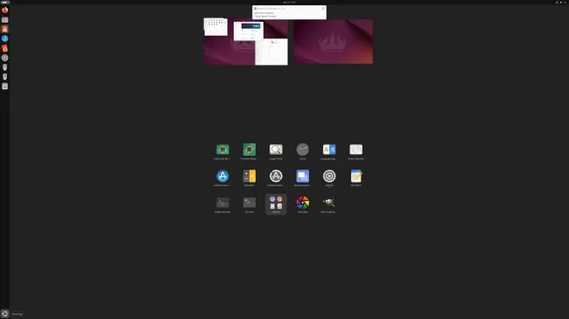
Task: Open Firefox from the dock
Action: click(x=4, y=10)
